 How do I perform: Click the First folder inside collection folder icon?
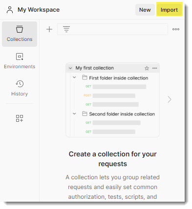[85, 77]
